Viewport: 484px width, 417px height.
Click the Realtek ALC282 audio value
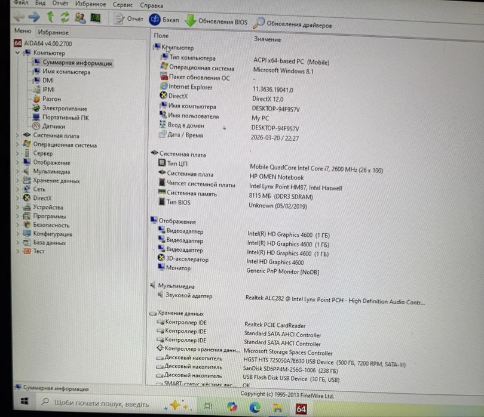pos(335,300)
